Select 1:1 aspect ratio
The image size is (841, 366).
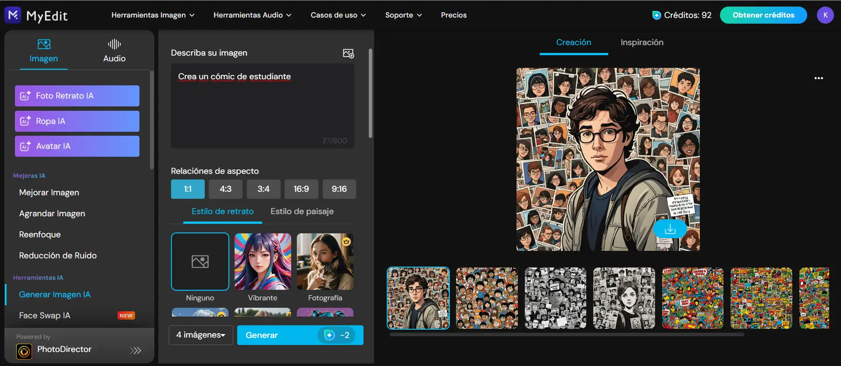[x=188, y=189]
